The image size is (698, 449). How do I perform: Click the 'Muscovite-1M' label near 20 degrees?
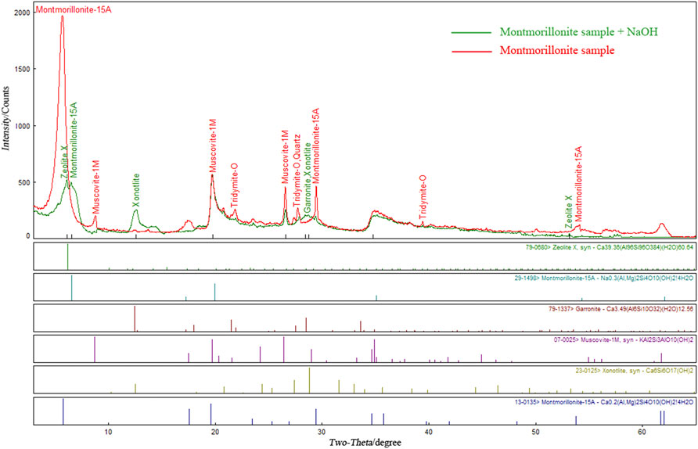[x=213, y=145]
